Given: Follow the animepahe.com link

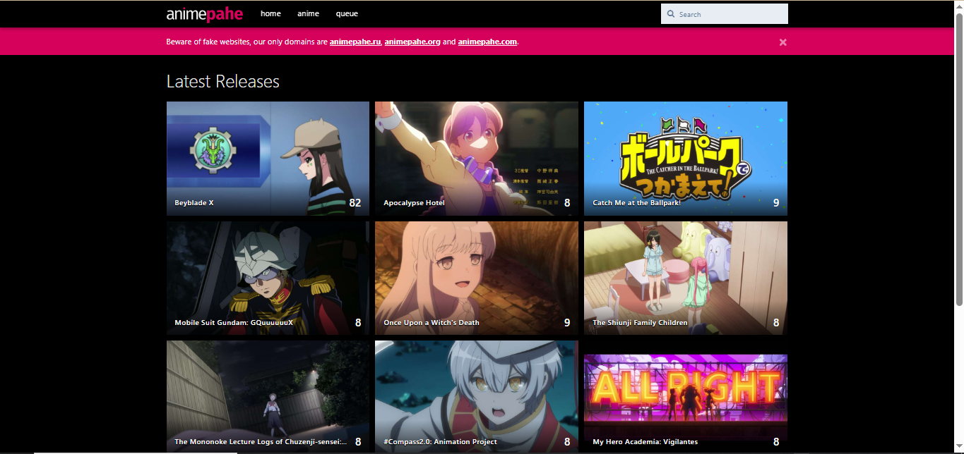Looking at the screenshot, I should pyautogui.click(x=487, y=42).
